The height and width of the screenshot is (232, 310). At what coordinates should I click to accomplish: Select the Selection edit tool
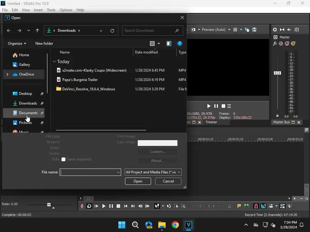point(176,206)
